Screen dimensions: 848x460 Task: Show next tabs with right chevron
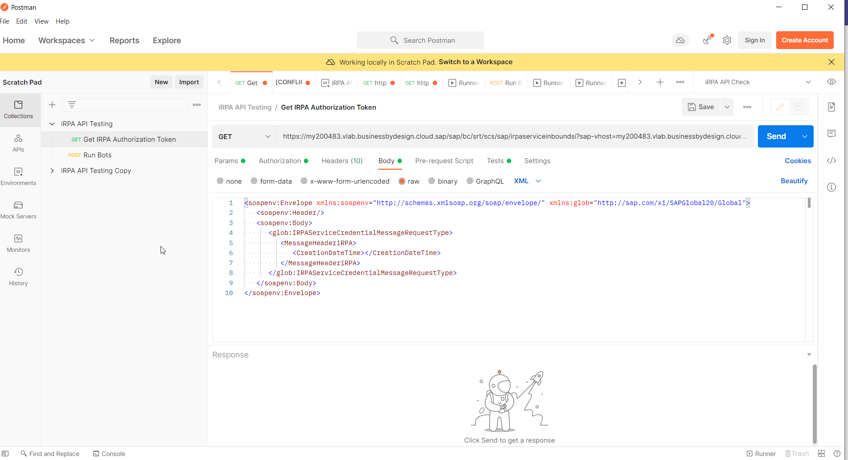point(640,82)
